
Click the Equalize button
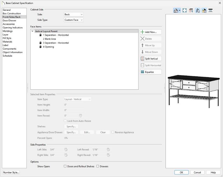(x=151, y=72)
